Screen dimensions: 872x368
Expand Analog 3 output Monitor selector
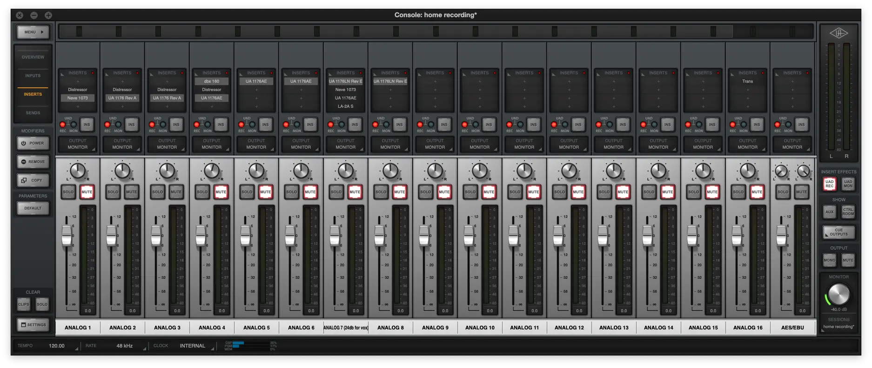pyautogui.click(x=167, y=144)
